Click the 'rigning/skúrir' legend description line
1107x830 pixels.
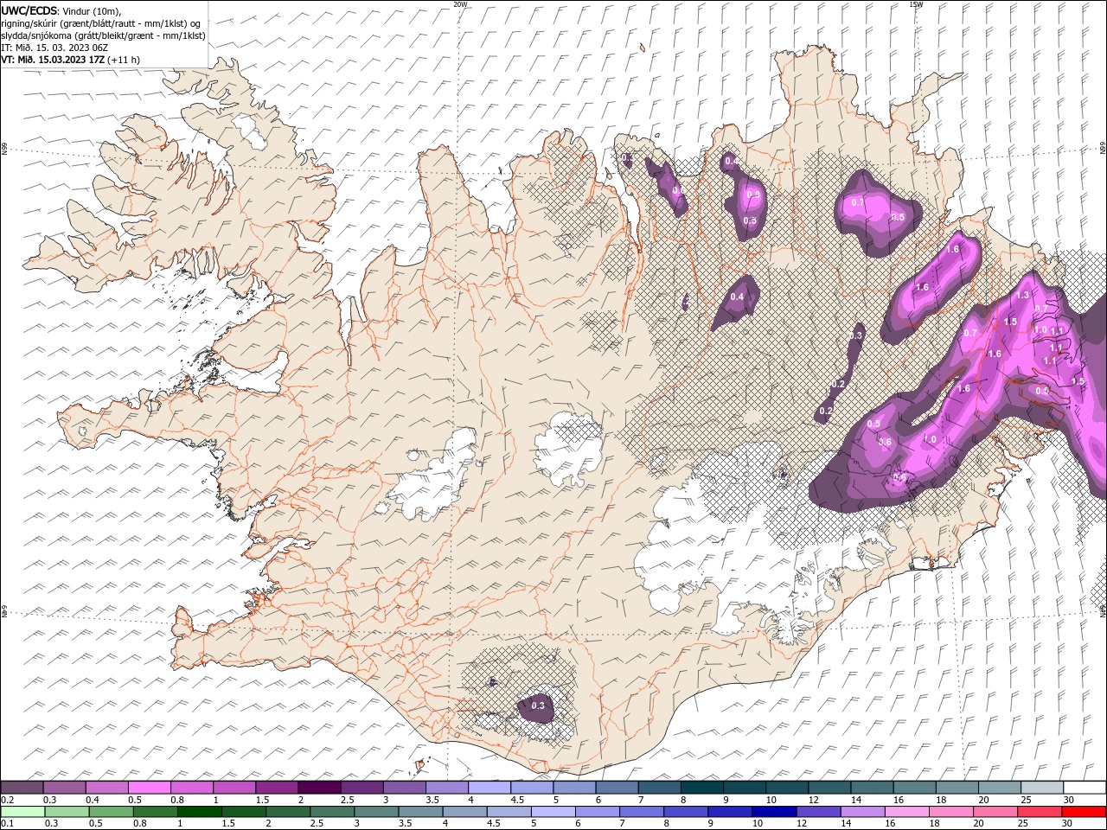102,22
